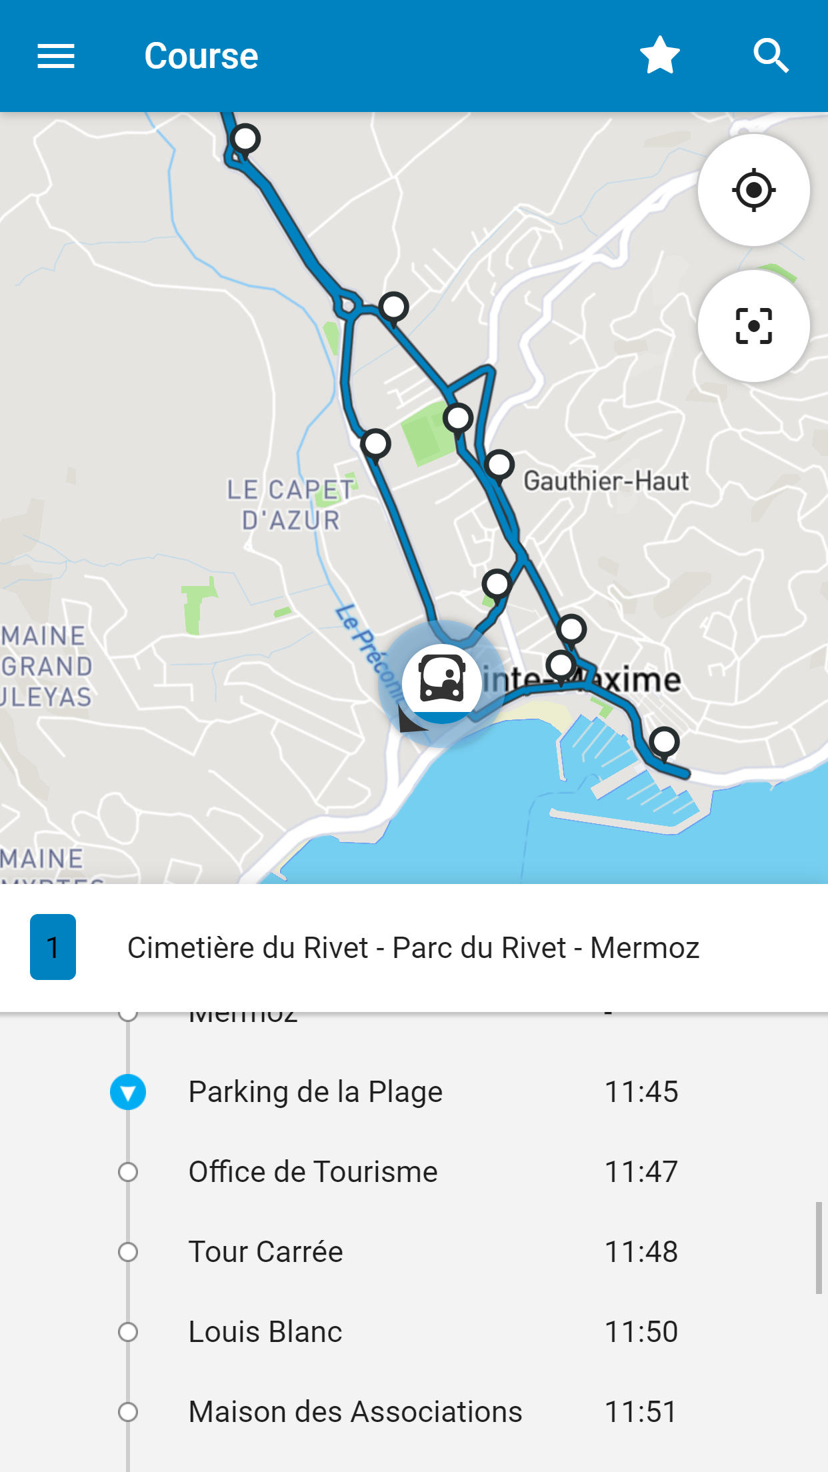Viewport: 828px width, 1472px height.
Task: Tap the stop pin near Gauthier-Haut
Action: pos(499,465)
